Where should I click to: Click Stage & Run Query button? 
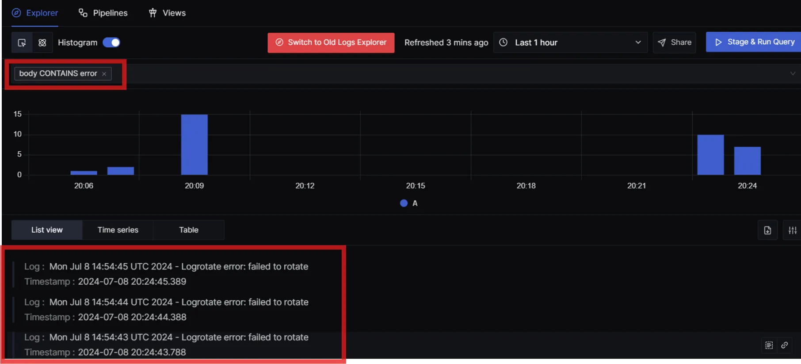(x=754, y=42)
